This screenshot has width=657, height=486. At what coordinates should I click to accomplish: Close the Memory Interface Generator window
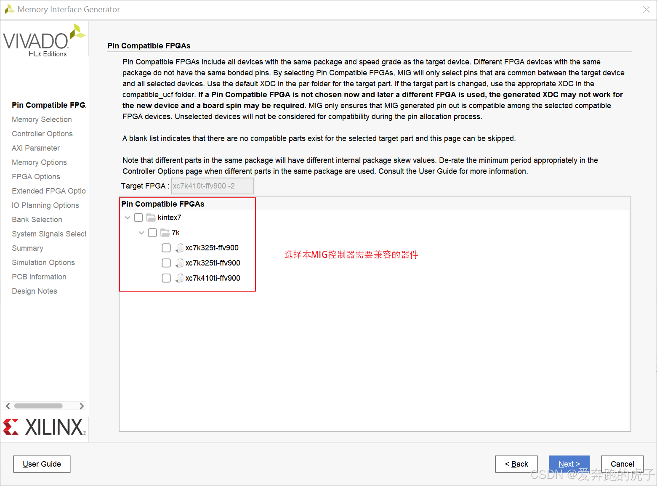646,9
